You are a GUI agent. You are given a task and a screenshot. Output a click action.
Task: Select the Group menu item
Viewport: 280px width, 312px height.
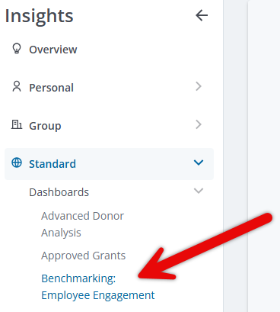(x=109, y=126)
